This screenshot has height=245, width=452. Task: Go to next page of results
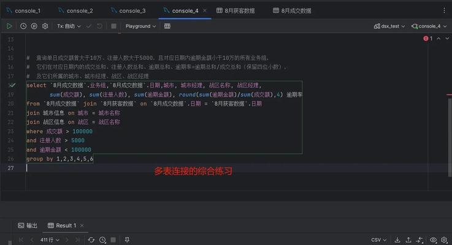click(67, 240)
